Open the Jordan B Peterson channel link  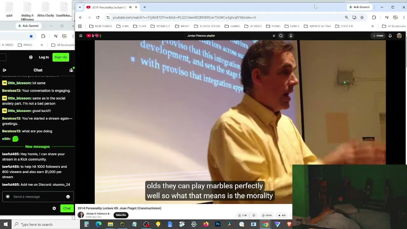click(97, 214)
